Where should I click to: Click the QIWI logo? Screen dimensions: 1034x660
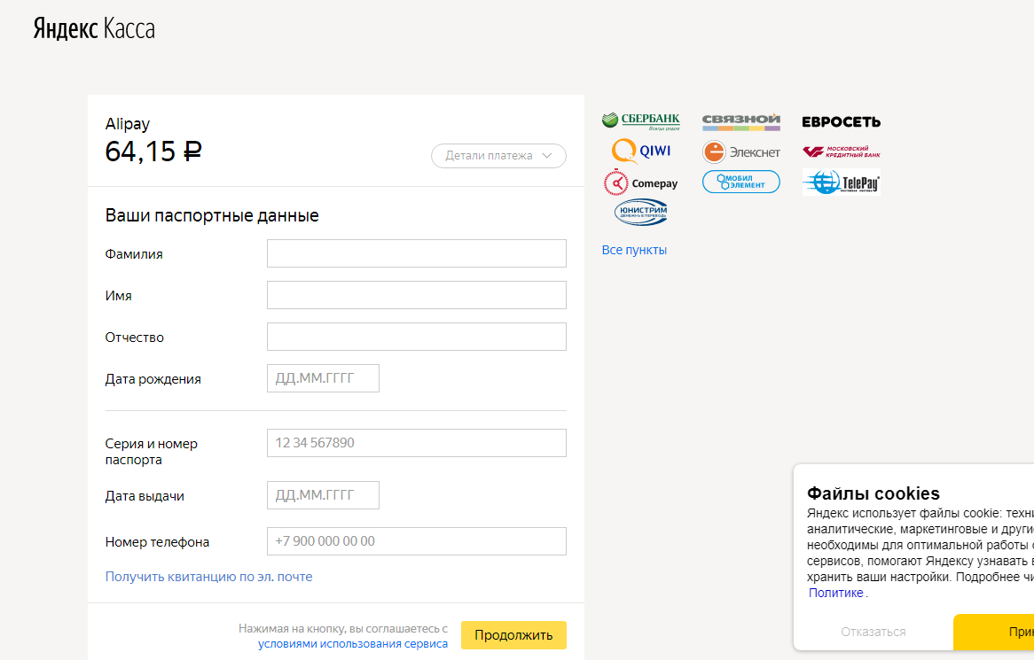pos(641,151)
